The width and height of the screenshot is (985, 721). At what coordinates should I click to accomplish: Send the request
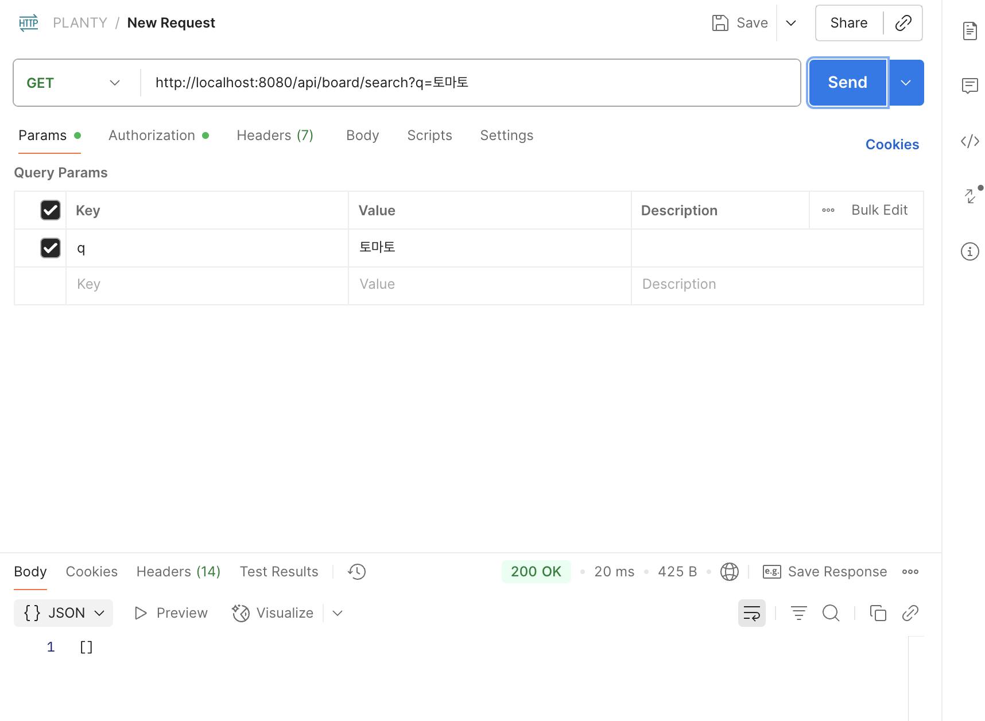coord(848,83)
